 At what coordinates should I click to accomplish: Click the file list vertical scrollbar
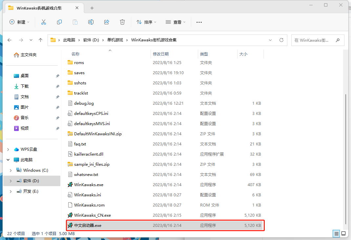pyautogui.click(x=346, y=159)
